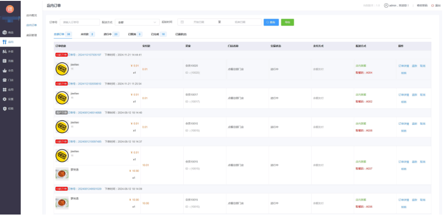Click 核销 for pickup code A004 order
The height and width of the screenshot is (221, 443).
coord(404,73)
